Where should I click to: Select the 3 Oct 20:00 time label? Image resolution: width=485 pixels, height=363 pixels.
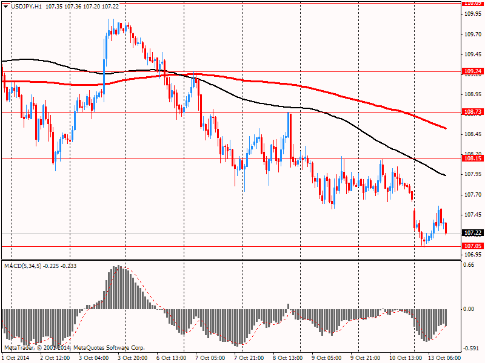(133, 358)
